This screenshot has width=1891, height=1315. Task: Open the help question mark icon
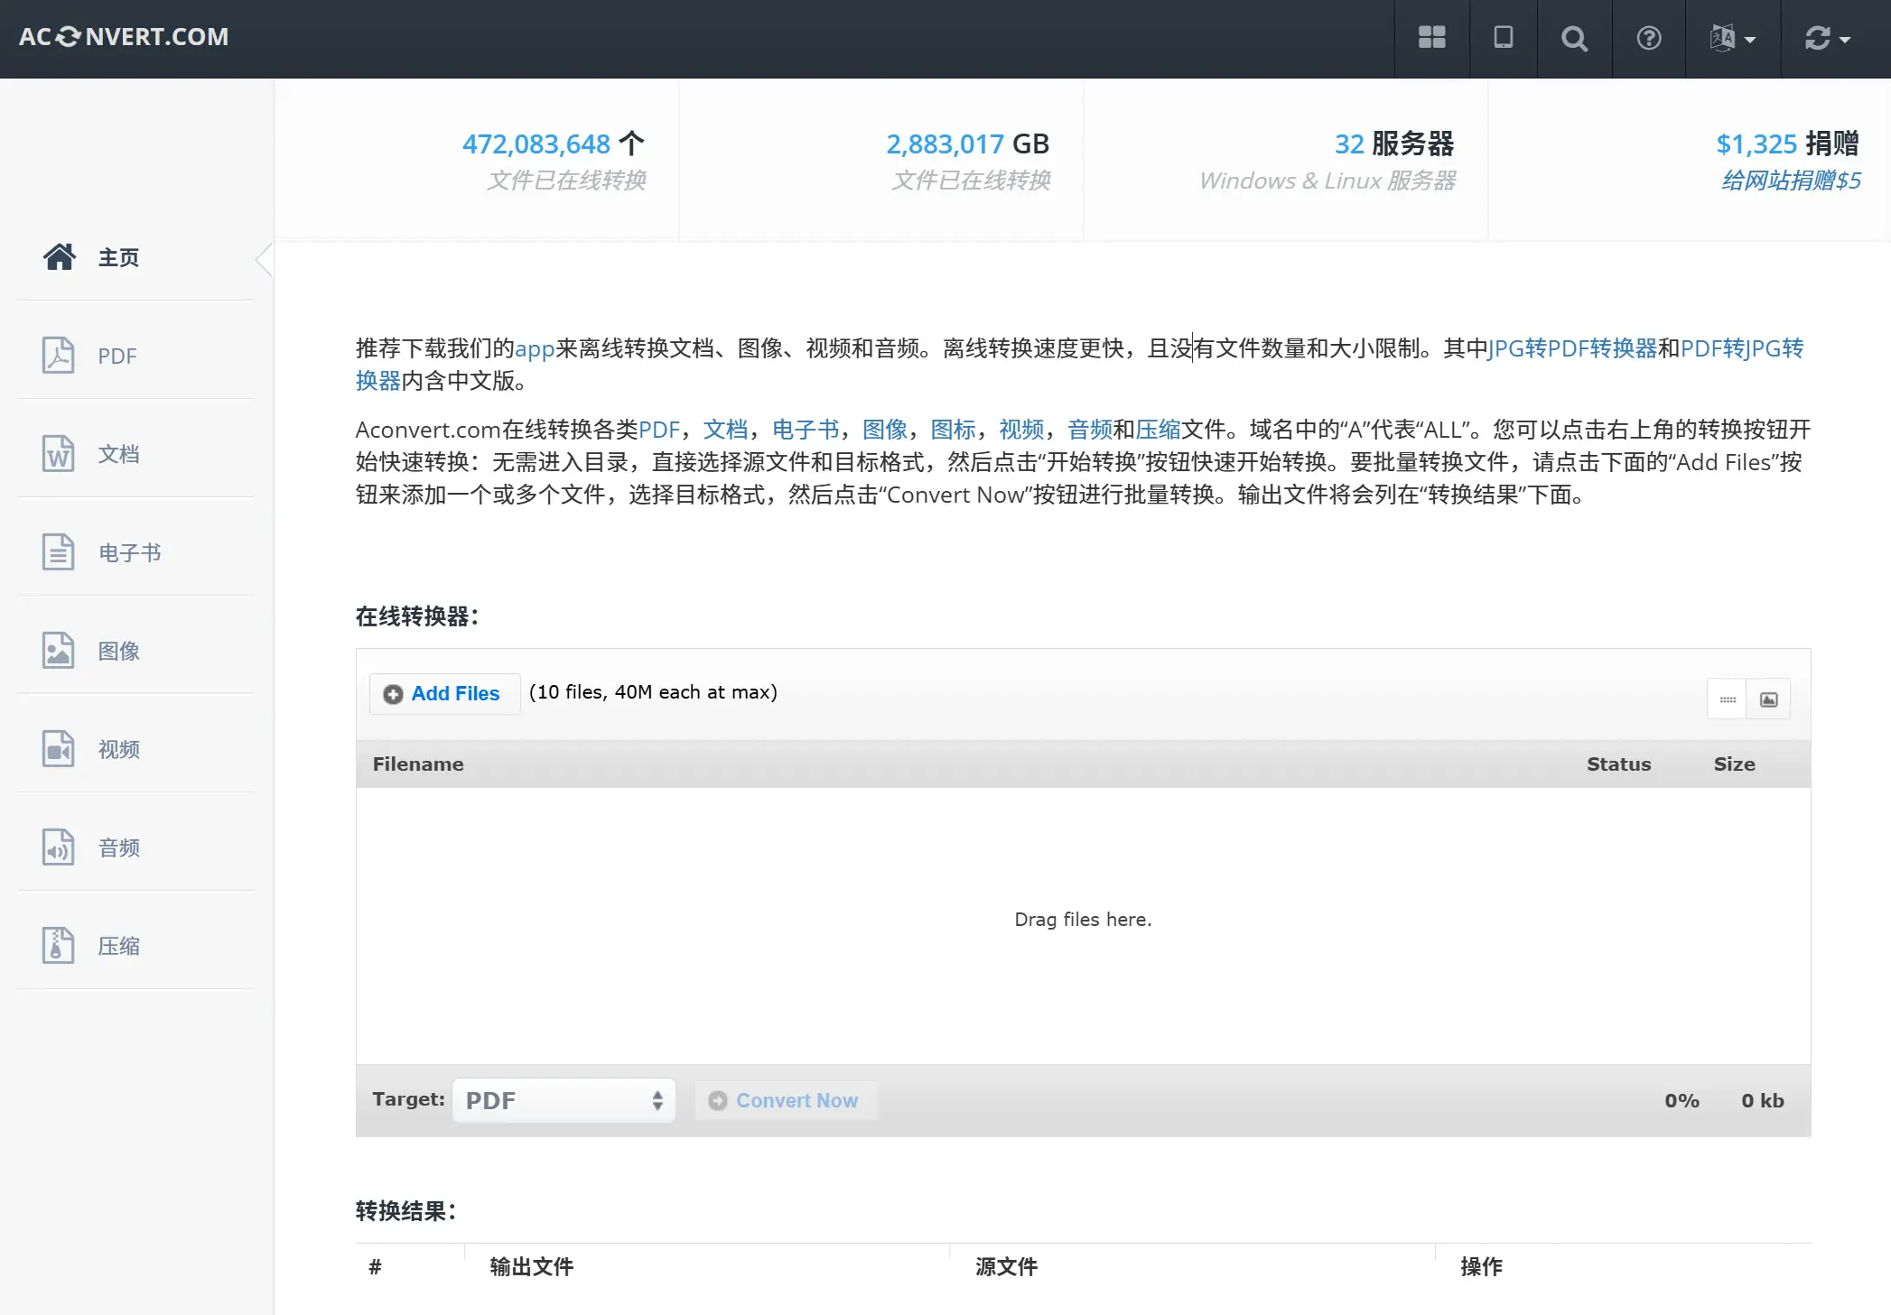point(1648,38)
